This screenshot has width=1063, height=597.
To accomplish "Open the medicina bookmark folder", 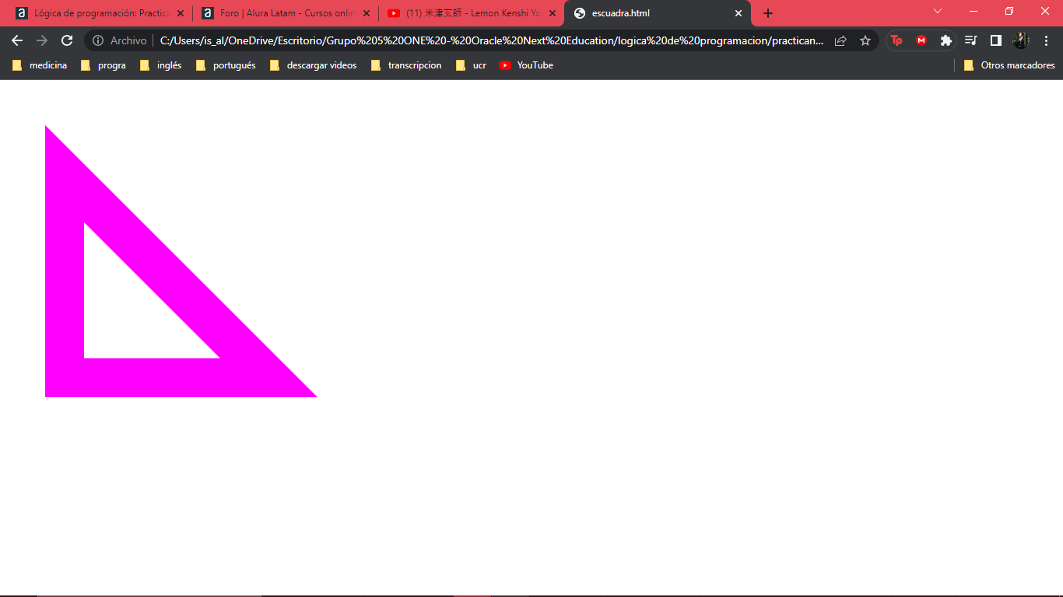I will click(40, 65).
